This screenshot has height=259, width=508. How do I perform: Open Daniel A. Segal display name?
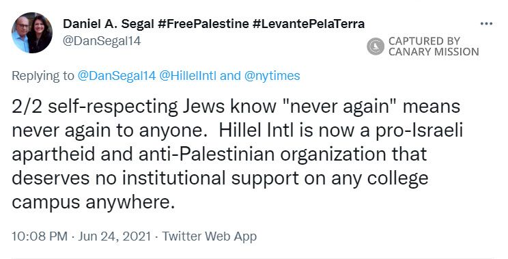tap(108, 24)
